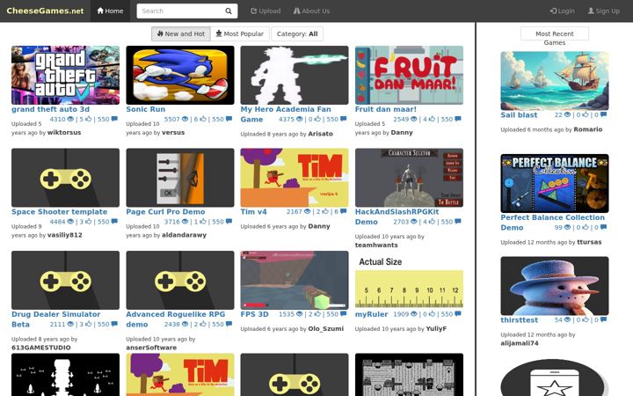The height and width of the screenshot is (396, 633).
Task: Open the Tim v4 game thumbnail
Action: tap(295, 178)
